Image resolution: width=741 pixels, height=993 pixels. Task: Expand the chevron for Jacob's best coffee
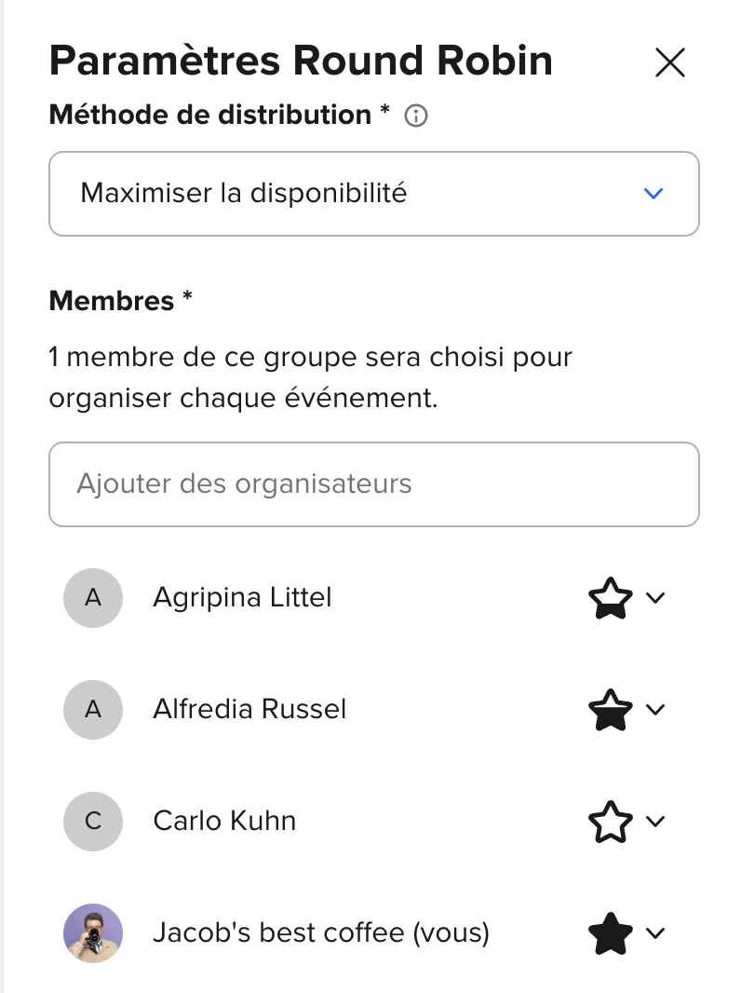pyautogui.click(x=655, y=933)
